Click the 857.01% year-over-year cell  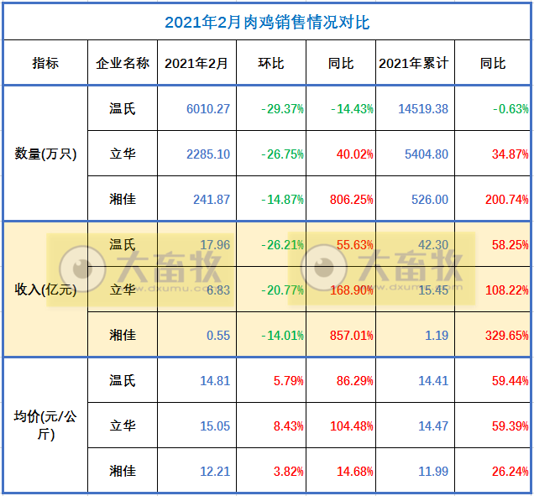[x=352, y=335]
